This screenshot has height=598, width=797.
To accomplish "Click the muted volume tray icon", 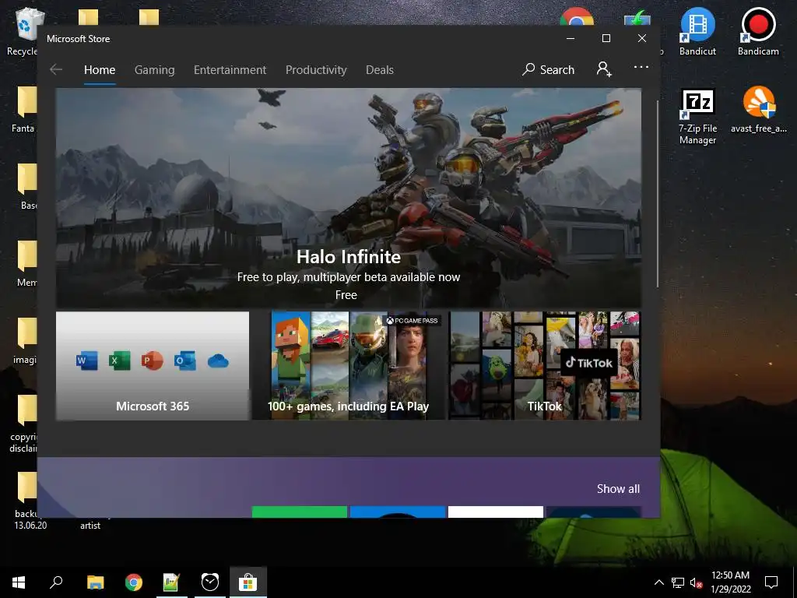I will (696, 582).
